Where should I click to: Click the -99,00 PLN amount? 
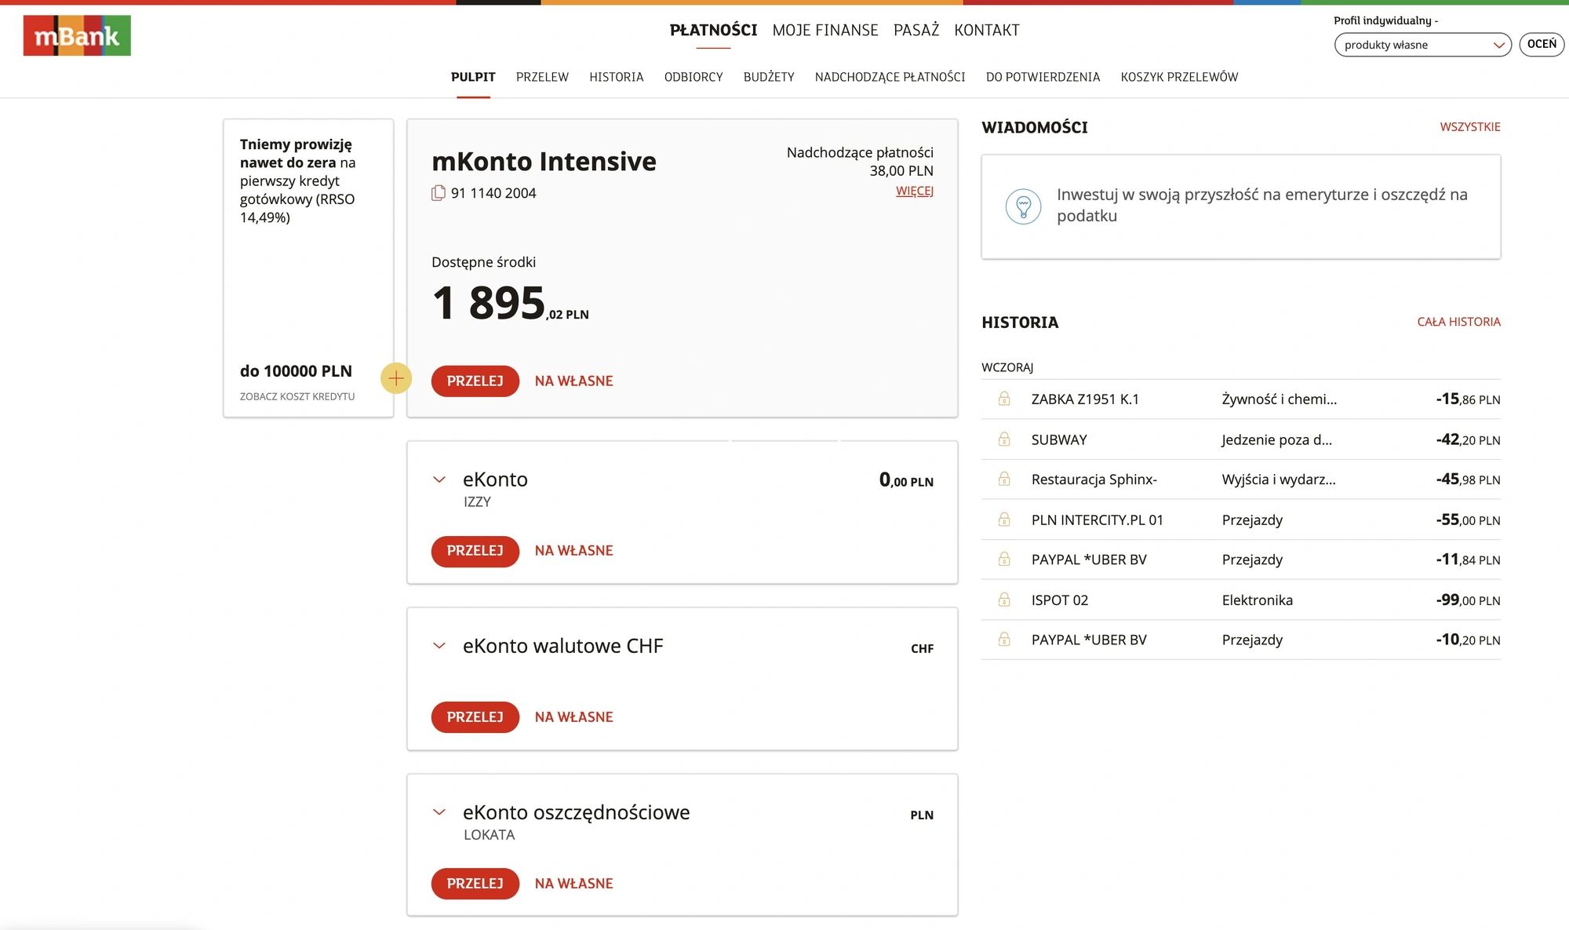click(1468, 600)
